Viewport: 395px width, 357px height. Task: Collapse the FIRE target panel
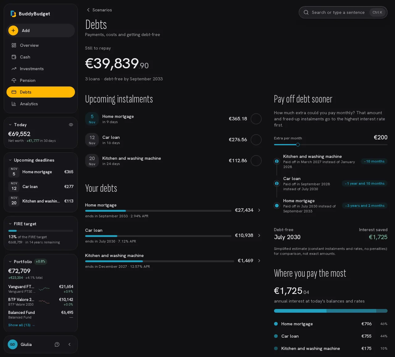point(10,224)
